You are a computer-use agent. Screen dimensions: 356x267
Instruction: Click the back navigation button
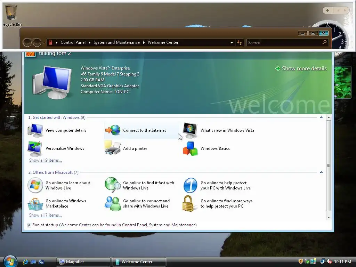pos(27,42)
